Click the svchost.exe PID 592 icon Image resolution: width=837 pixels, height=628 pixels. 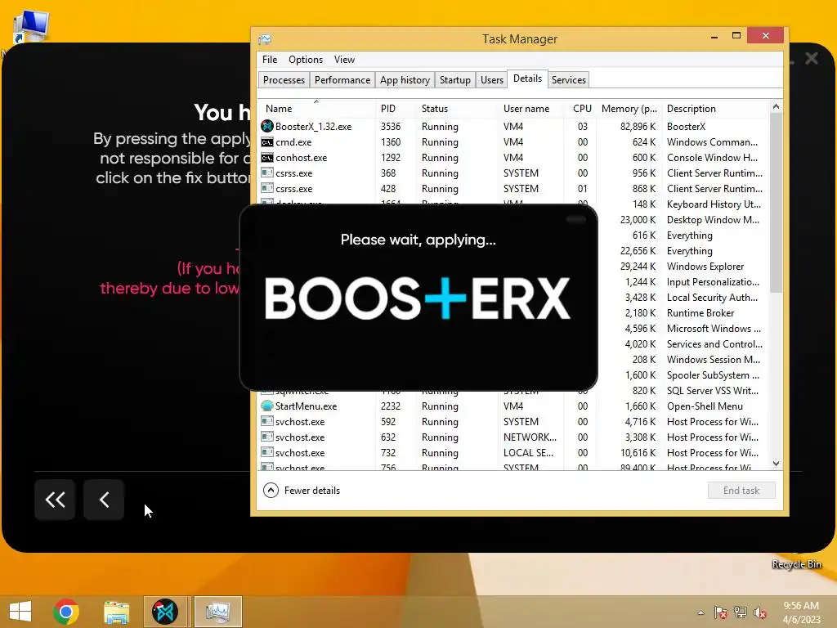(267, 421)
